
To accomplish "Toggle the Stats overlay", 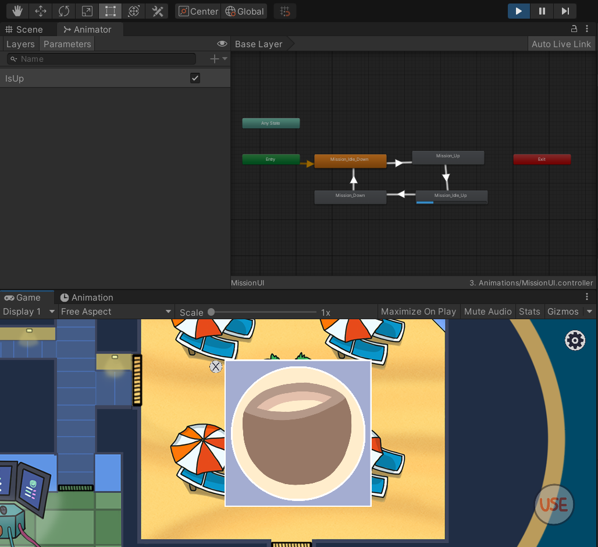I will pyautogui.click(x=529, y=312).
